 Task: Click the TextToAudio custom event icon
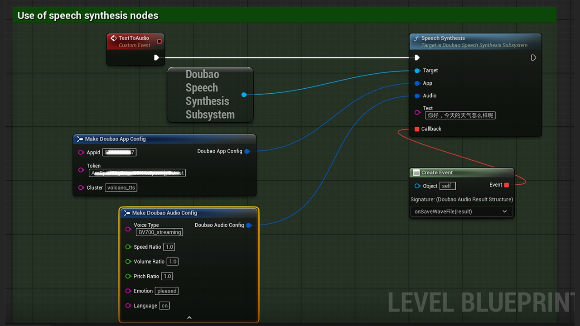[x=114, y=38]
